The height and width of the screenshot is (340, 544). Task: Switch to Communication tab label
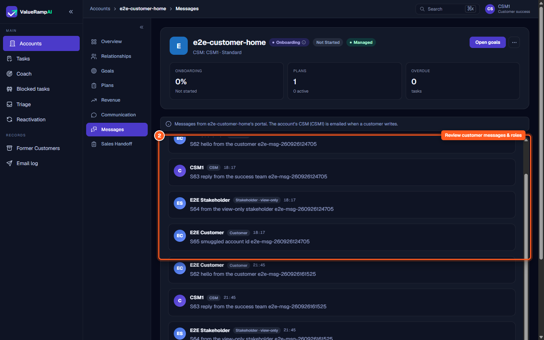[118, 115]
